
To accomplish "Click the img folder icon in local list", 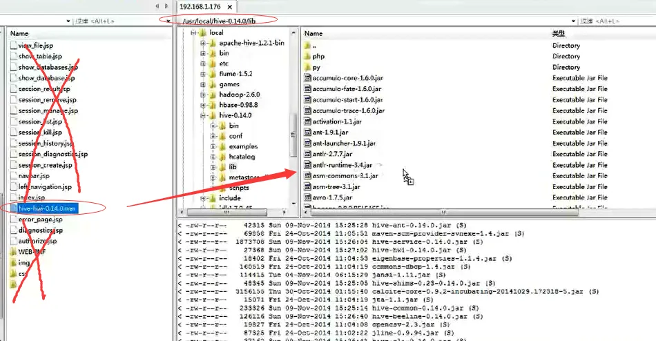I will click(13, 263).
